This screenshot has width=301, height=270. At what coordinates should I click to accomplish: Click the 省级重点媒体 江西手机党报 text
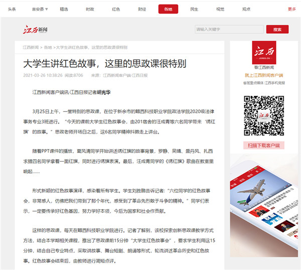point(264,83)
